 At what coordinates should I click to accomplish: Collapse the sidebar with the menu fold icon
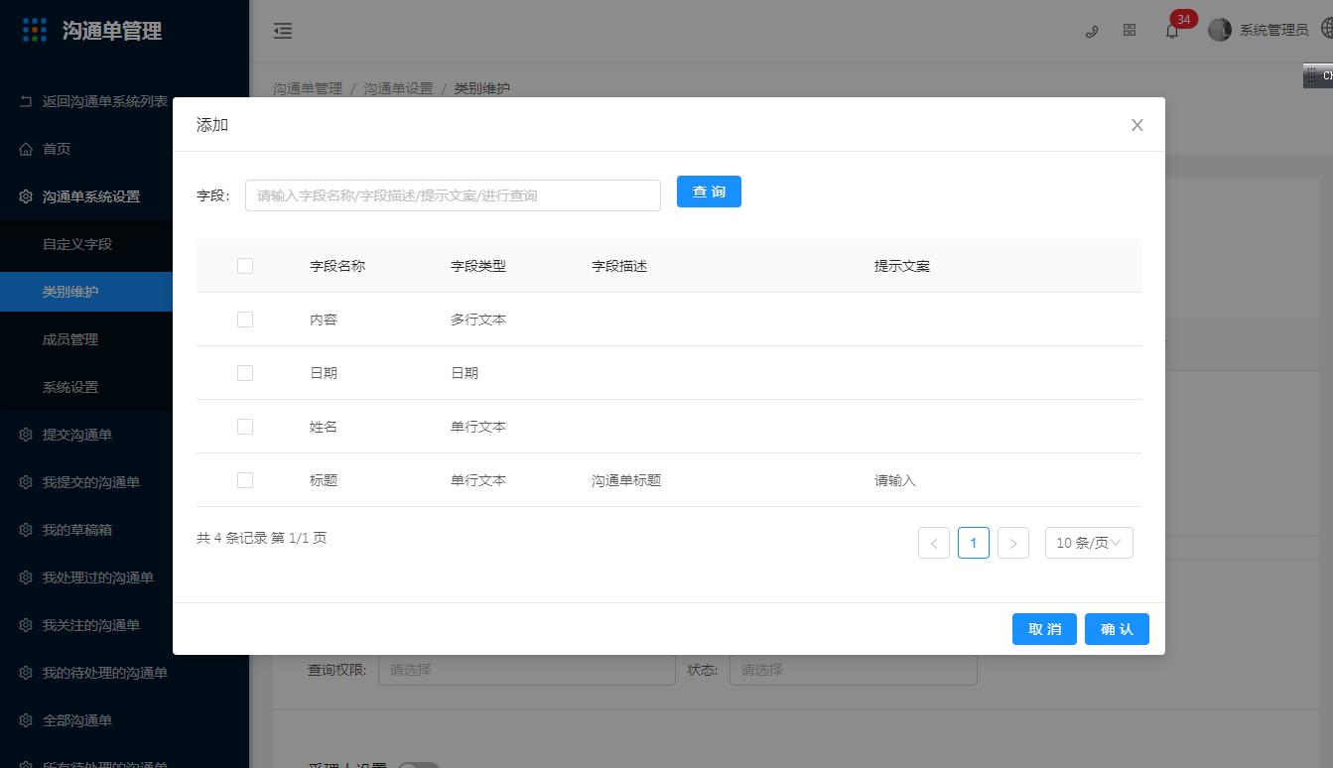tap(283, 31)
